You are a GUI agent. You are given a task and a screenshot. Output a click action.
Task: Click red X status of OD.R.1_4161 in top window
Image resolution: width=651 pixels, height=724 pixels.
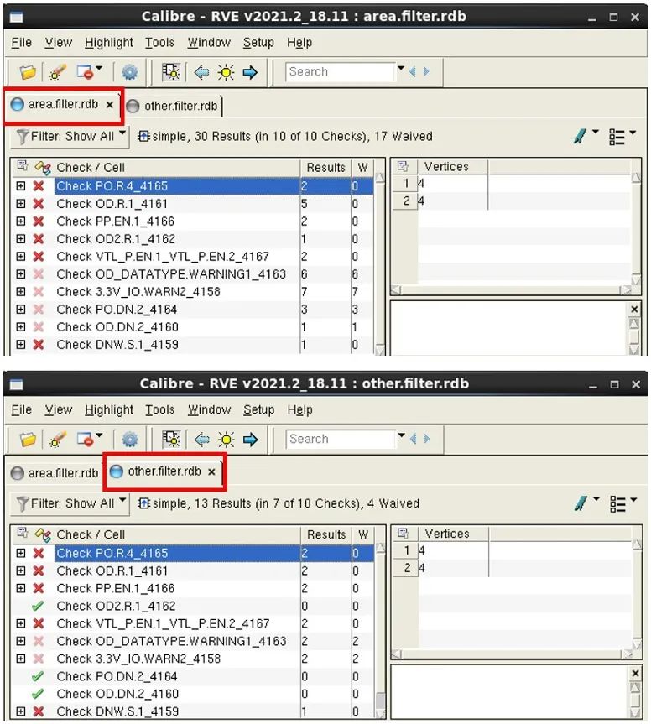(39, 204)
